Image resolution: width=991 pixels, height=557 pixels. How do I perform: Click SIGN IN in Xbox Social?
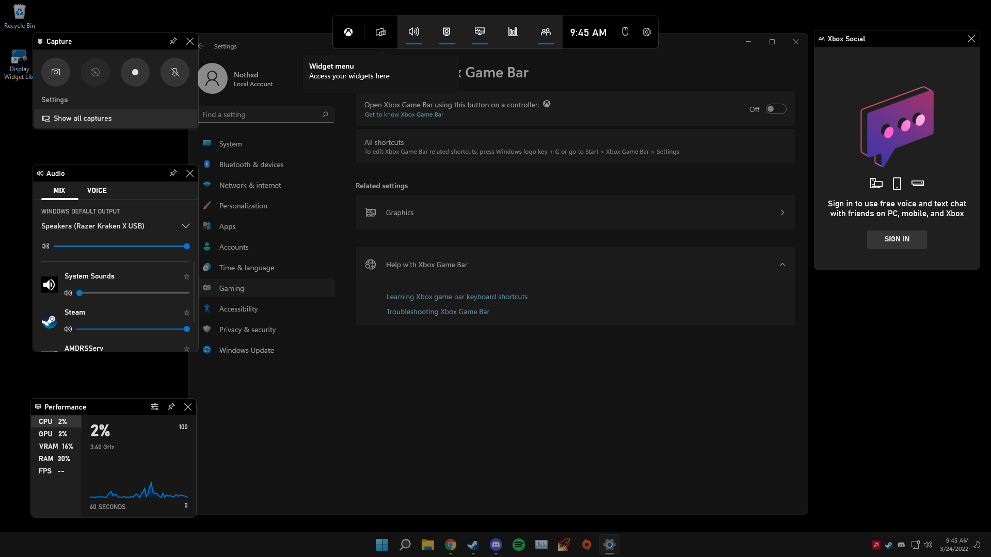(x=897, y=239)
